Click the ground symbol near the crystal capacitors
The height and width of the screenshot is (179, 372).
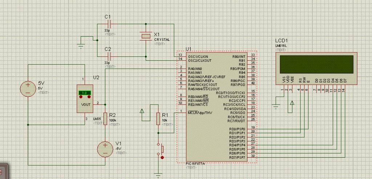coord(81,46)
